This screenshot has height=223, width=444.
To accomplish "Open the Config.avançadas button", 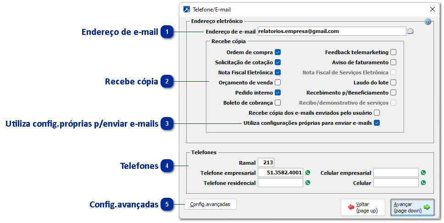I will pos(211,204).
